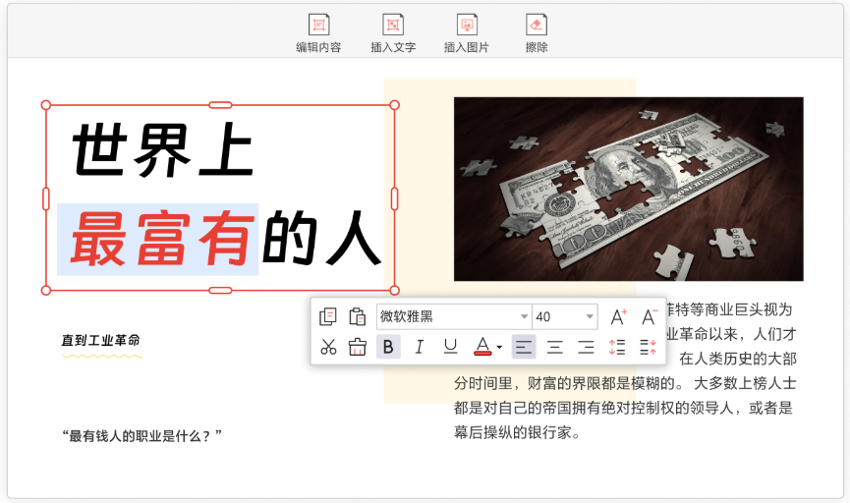Activate the 擦除 eraser tool
The height and width of the screenshot is (503, 850).
click(x=537, y=33)
